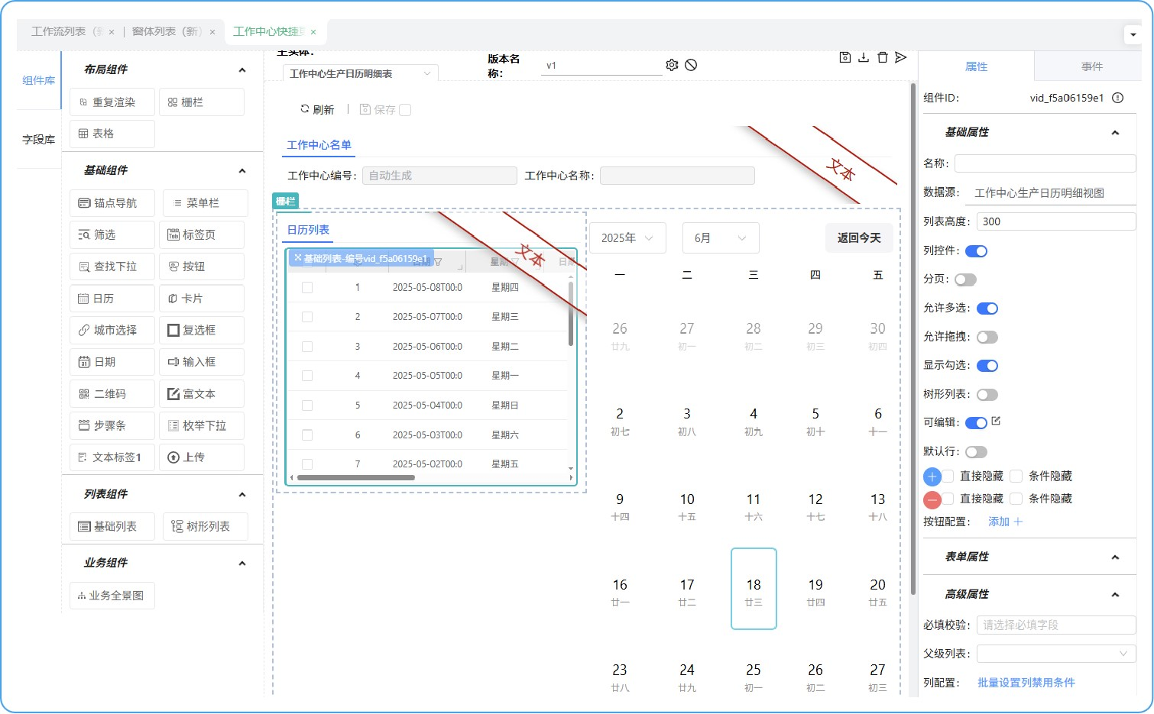The width and height of the screenshot is (1154, 714).
Task: Click the red minus circle button
Action: click(932, 500)
